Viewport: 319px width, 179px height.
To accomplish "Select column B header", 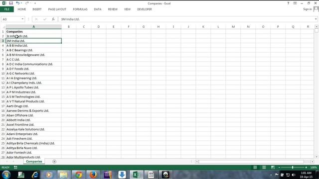I will [x=69, y=26].
